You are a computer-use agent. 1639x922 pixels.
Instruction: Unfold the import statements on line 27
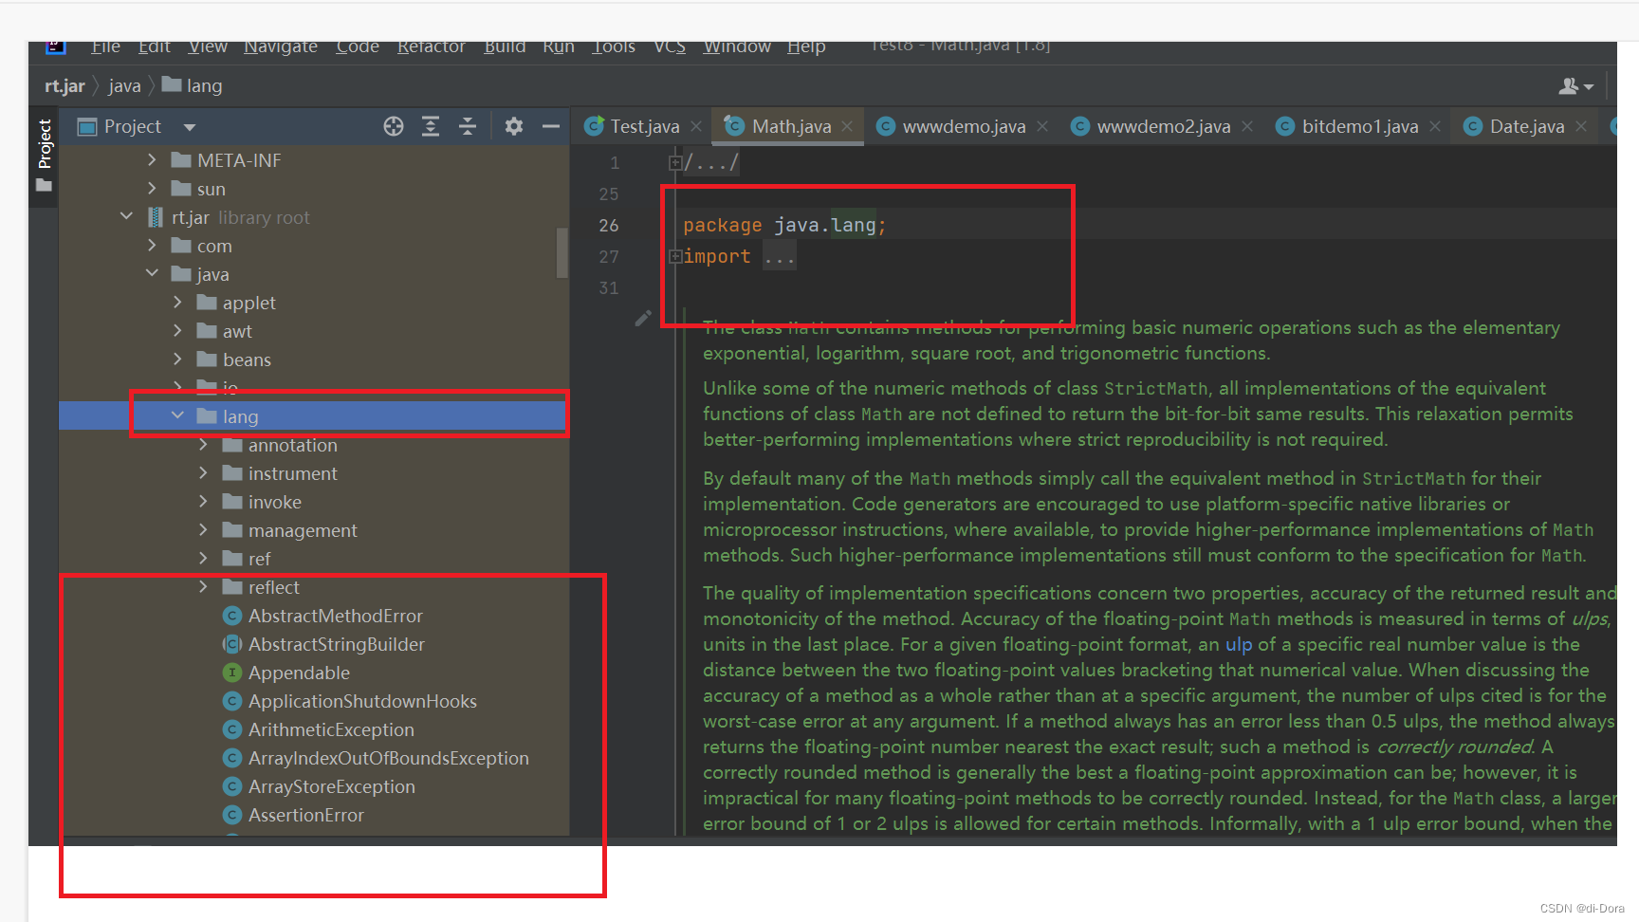click(x=675, y=256)
